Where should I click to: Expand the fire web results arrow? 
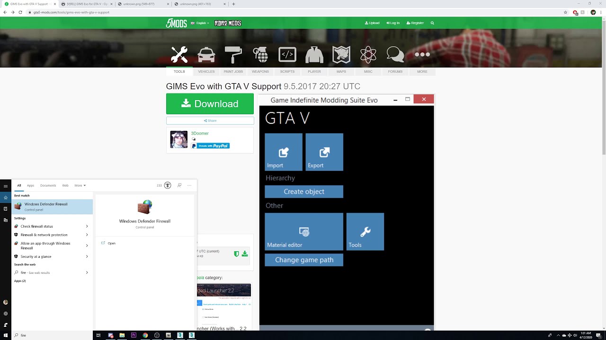(87, 272)
